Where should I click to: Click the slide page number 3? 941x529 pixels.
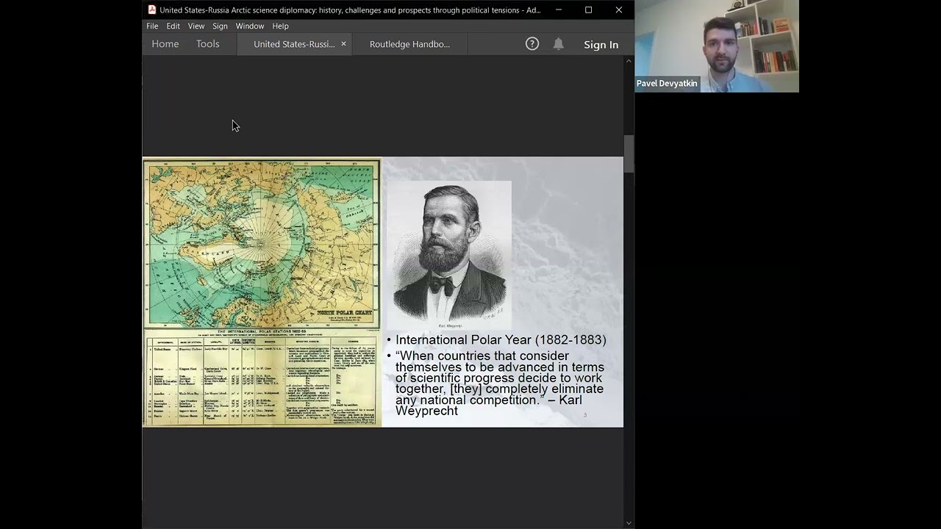(x=585, y=415)
